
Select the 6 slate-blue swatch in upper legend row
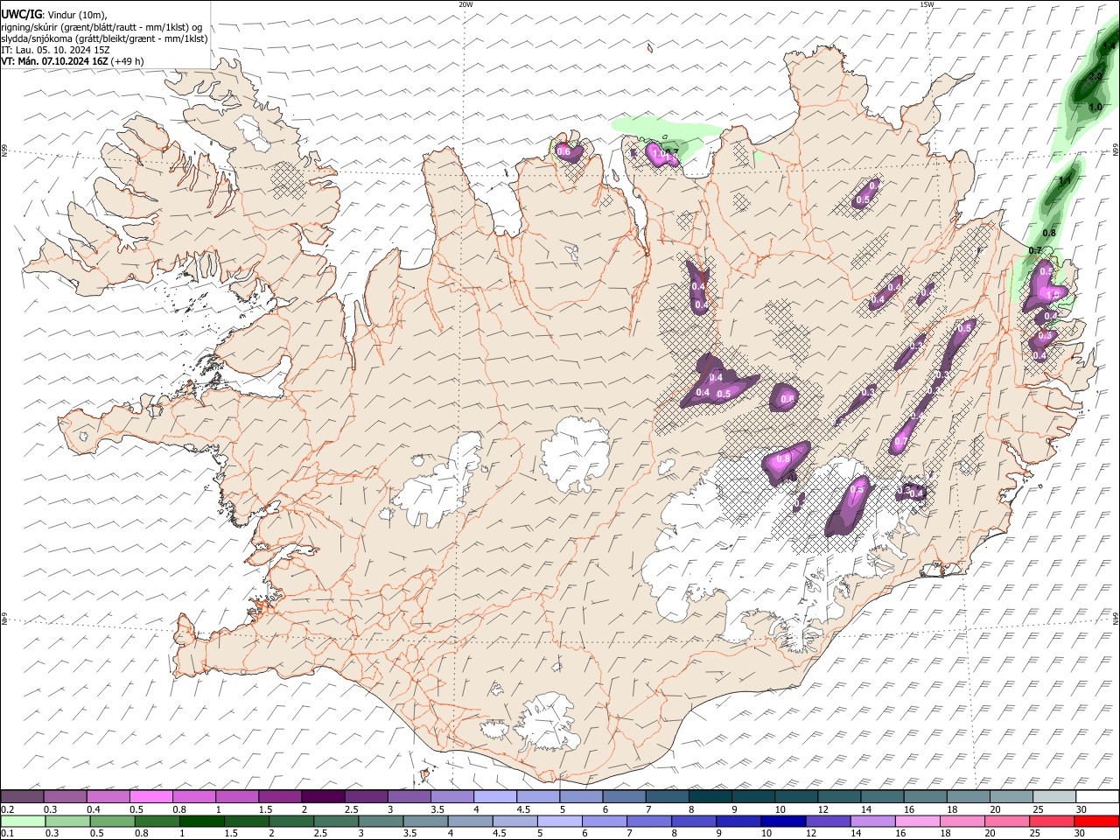pyautogui.click(x=624, y=796)
